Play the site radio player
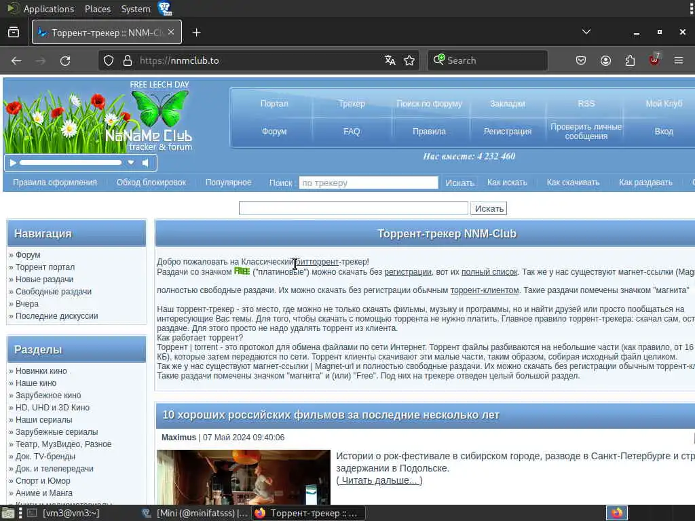This screenshot has height=521, width=695. 13,163
